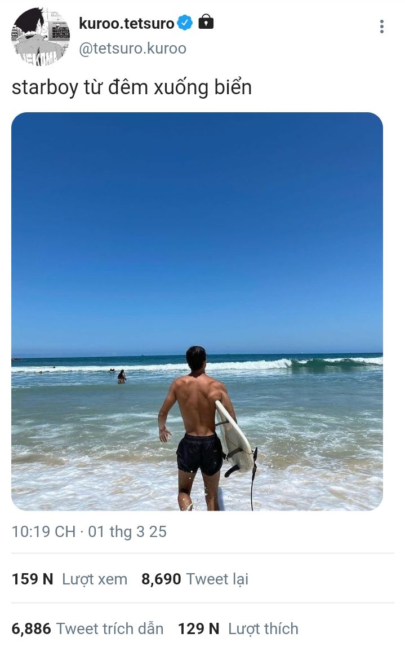Click the 10:19 CH timestamp
The image size is (405, 651).
point(43,531)
